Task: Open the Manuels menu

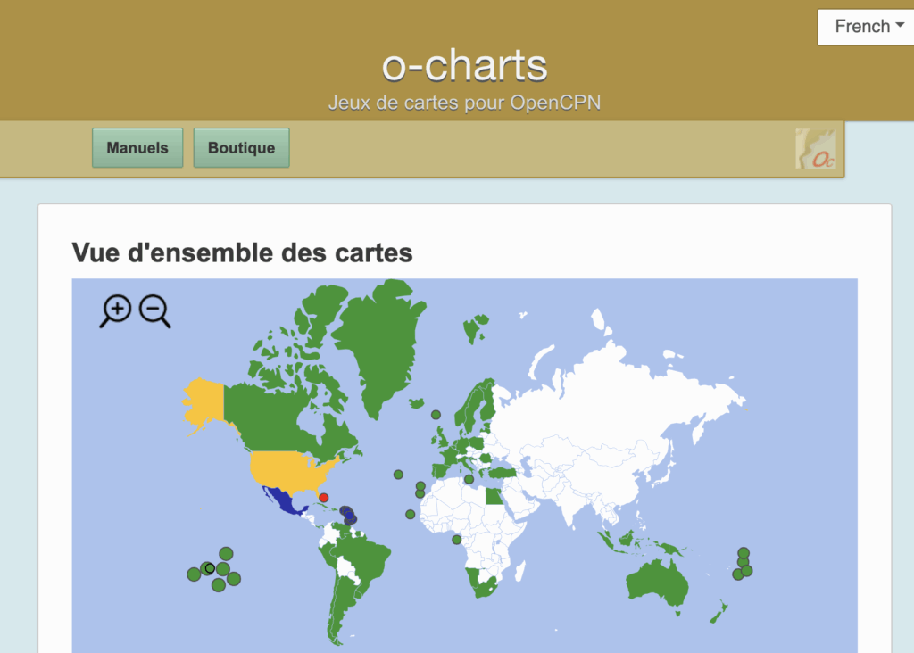Action: pos(137,148)
